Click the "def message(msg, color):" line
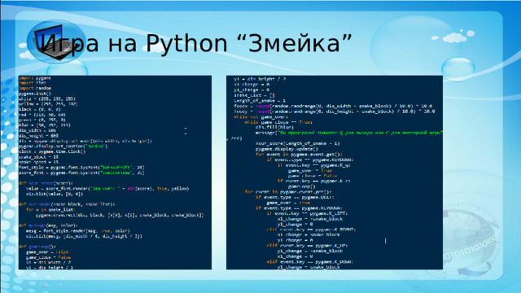This screenshot has height=293, width=521. click(48, 225)
